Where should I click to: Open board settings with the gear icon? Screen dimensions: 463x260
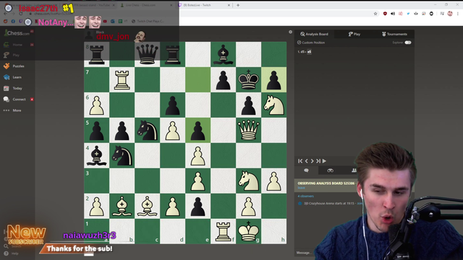pyautogui.click(x=290, y=32)
